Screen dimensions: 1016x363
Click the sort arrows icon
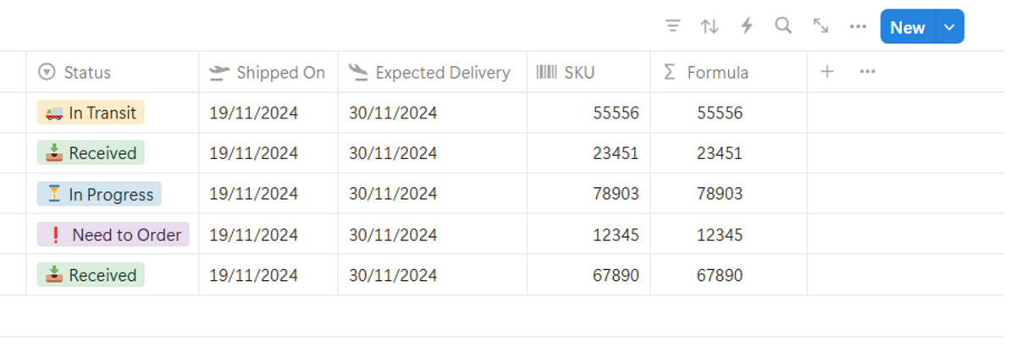click(x=710, y=26)
